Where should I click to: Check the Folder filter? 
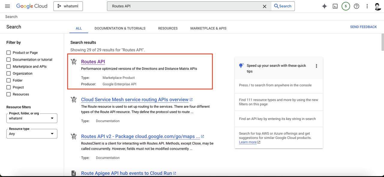[8, 80]
